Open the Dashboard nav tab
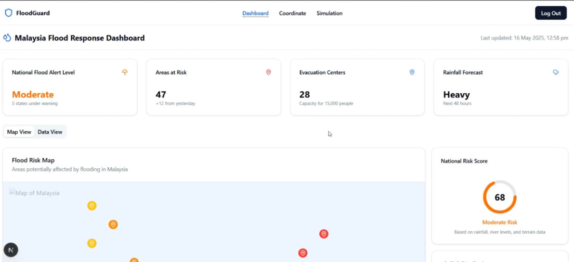This screenshot has height=262, width=574. point(255,13)
